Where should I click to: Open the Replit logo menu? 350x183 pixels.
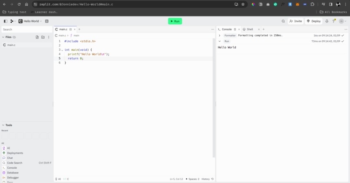coord(13,21)
